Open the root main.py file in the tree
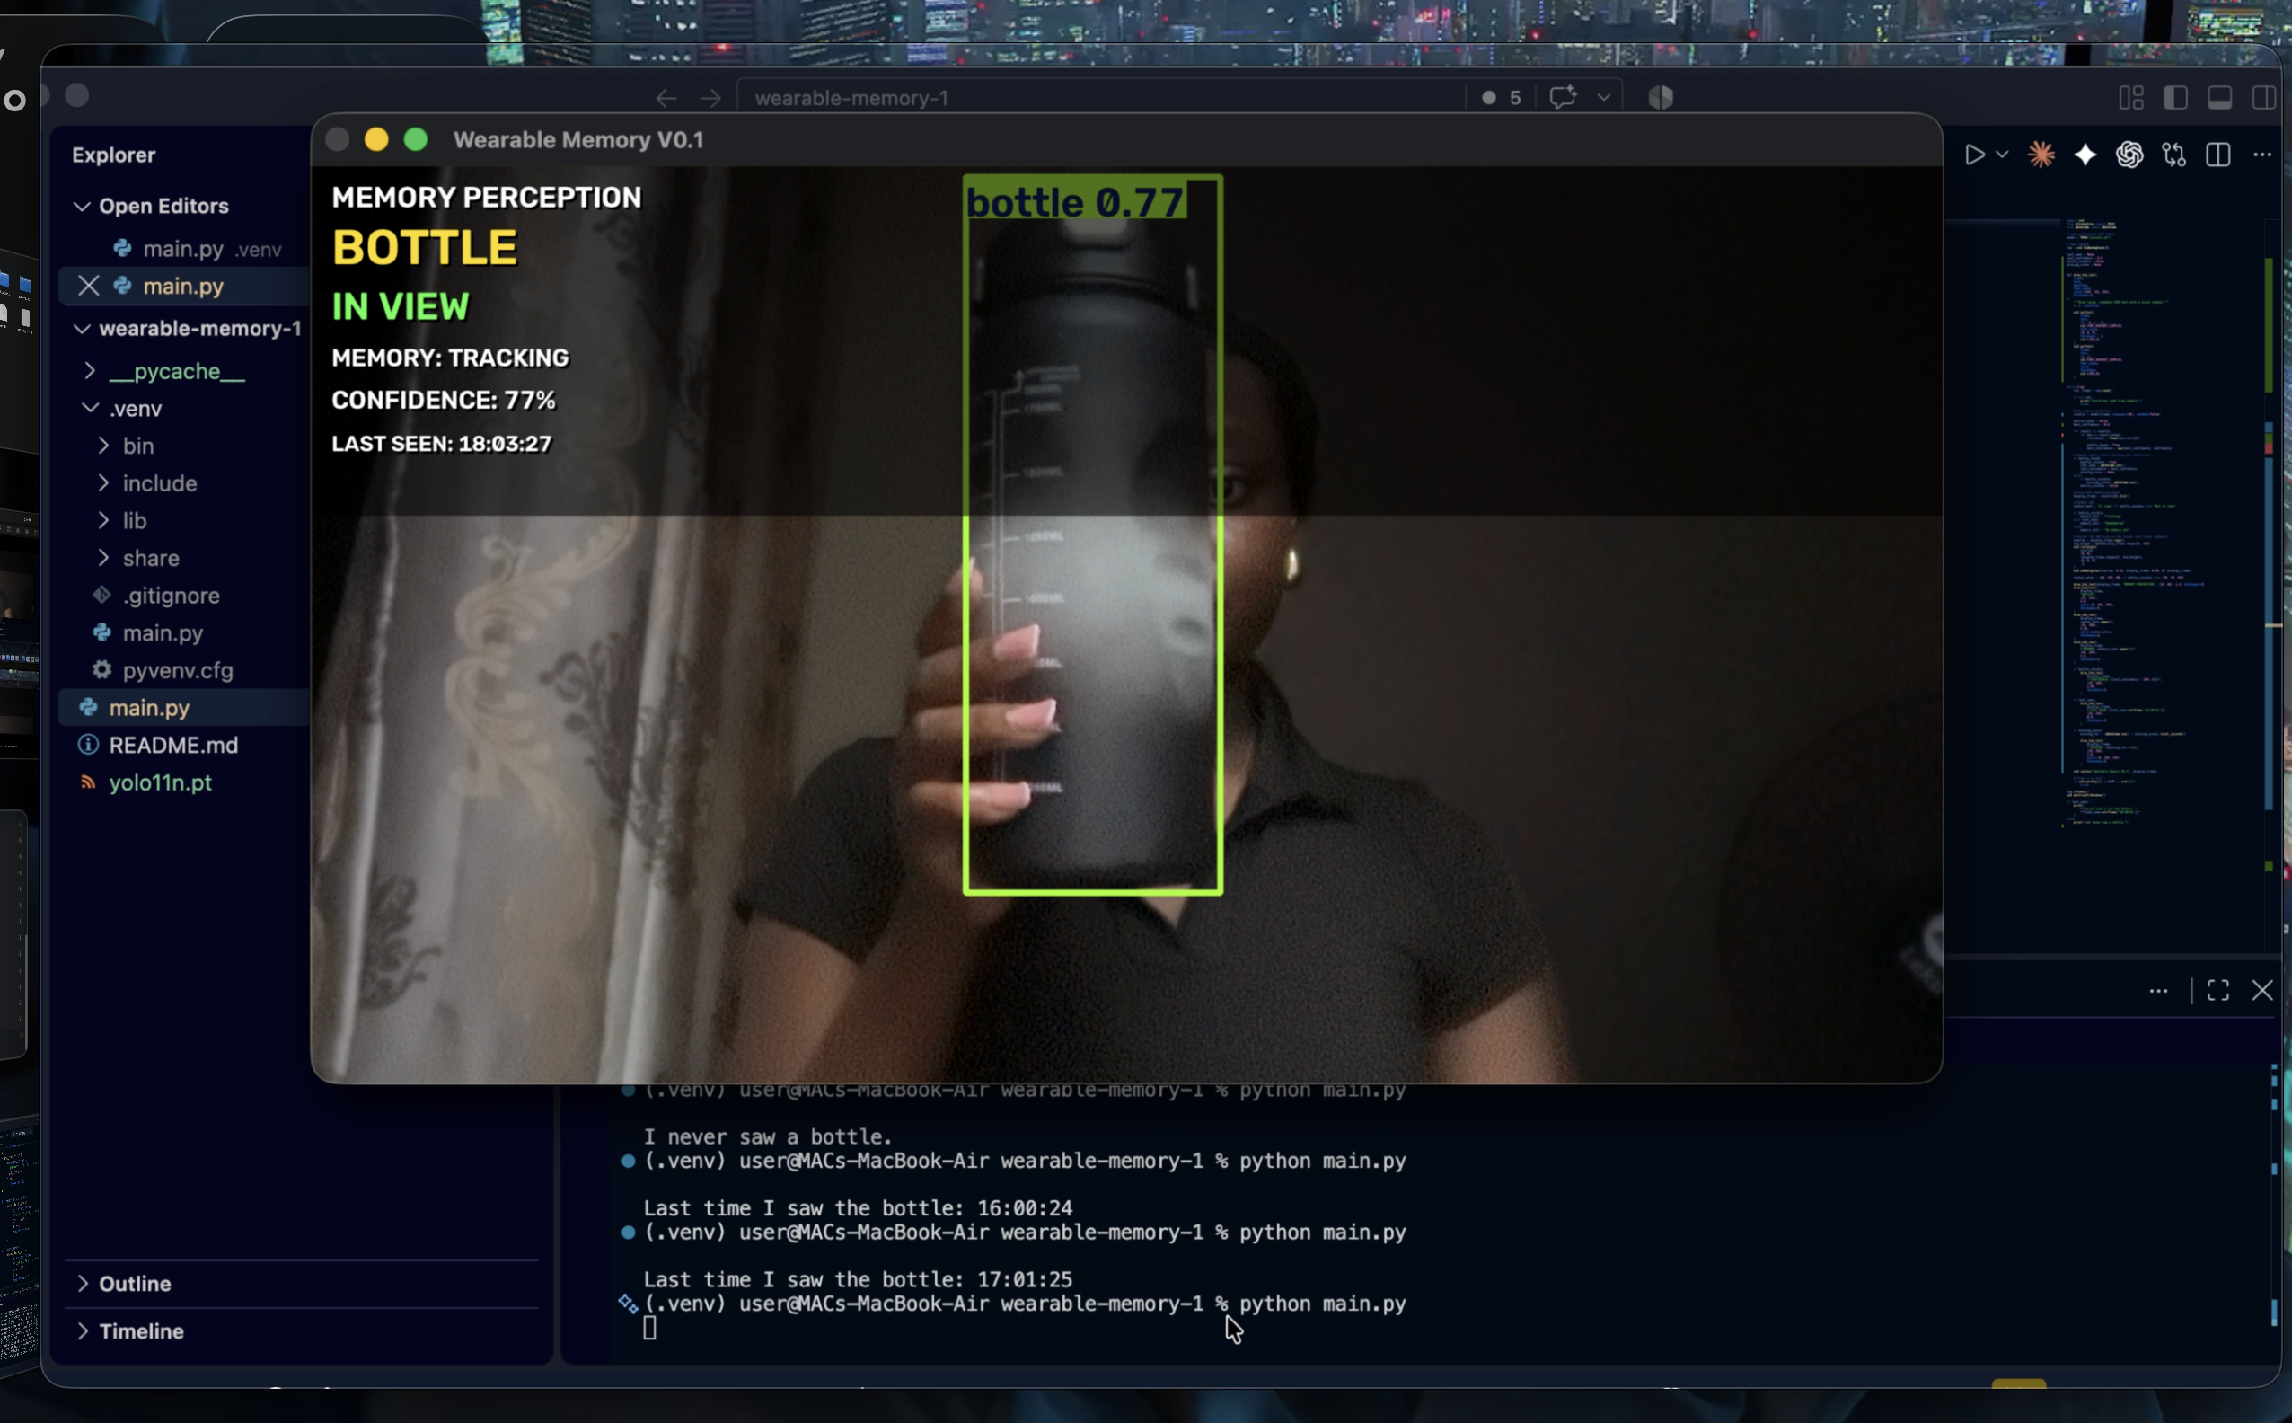Image resolution: width=2292 pixels, height=1423 pixels. [x=149, y=708]
